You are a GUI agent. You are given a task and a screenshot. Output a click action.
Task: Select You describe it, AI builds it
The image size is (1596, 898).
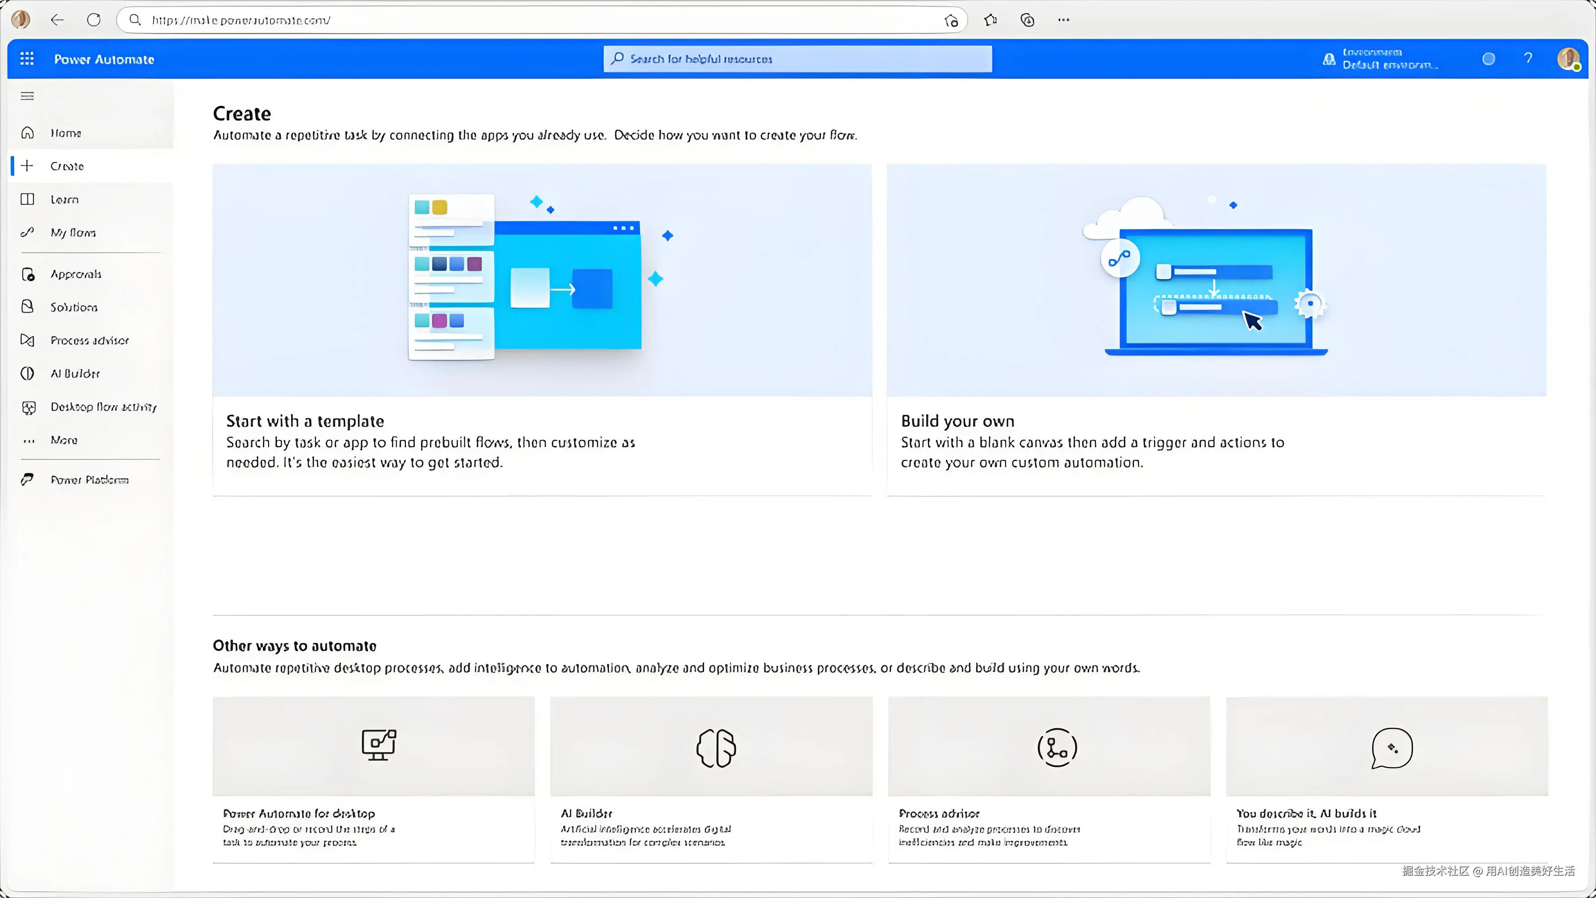pos(1386,779)
